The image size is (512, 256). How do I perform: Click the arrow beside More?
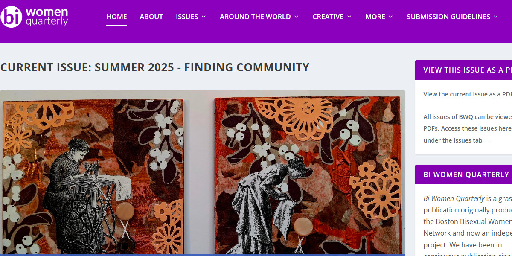tap(390, 17)
